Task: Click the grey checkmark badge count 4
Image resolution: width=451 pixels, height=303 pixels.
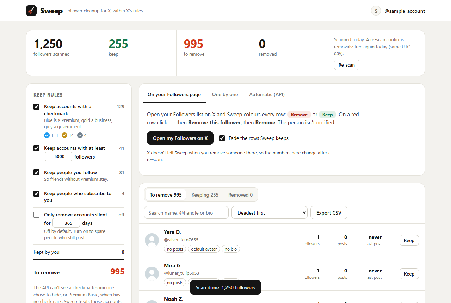Action: coord(82,135)
